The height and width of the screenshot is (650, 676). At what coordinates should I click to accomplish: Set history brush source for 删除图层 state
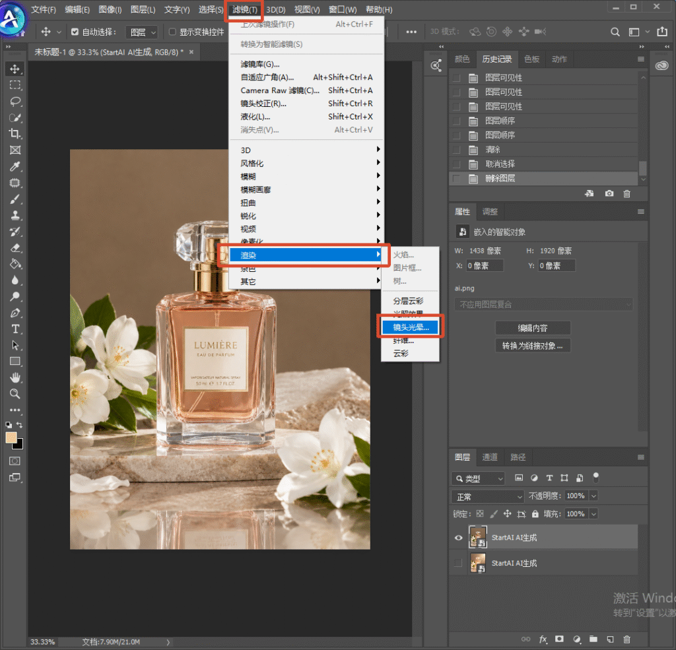(x=457, y=178)
